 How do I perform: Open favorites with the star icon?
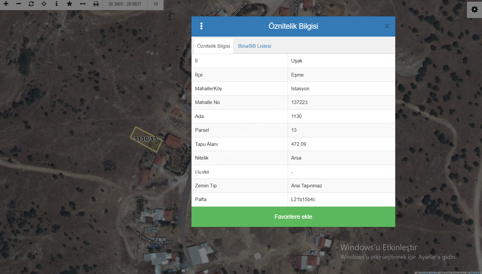[69, 4]
